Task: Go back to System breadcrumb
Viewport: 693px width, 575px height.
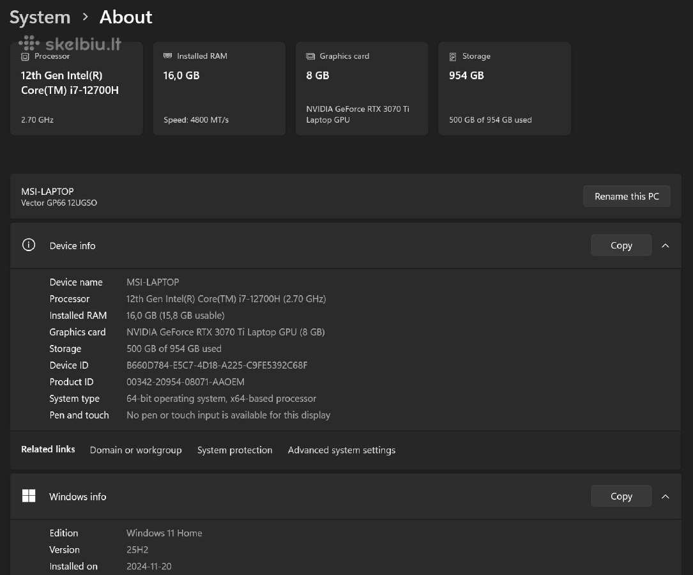Action: (x=40, y=17)
